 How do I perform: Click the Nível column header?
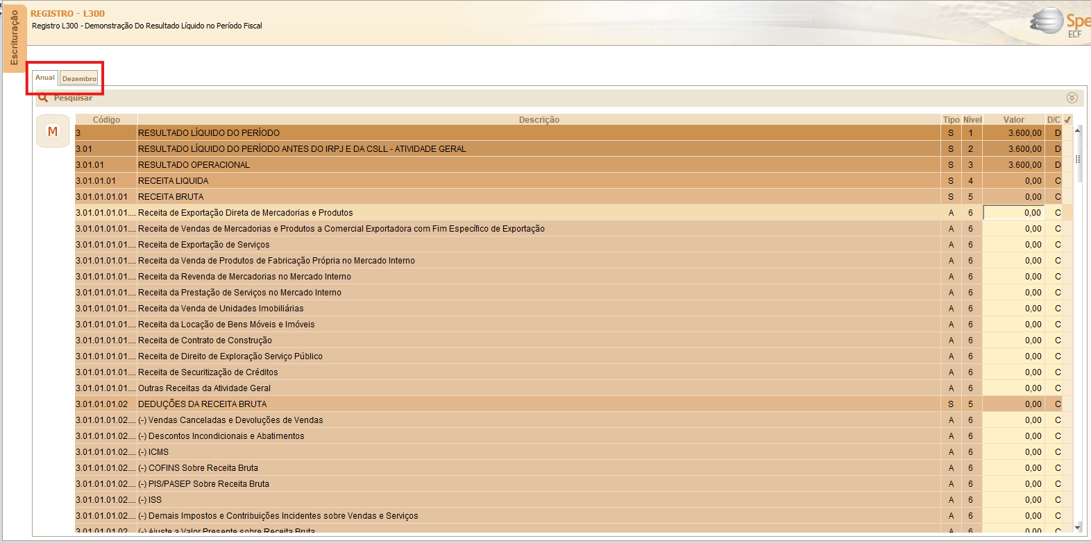[x=972, y=119]
